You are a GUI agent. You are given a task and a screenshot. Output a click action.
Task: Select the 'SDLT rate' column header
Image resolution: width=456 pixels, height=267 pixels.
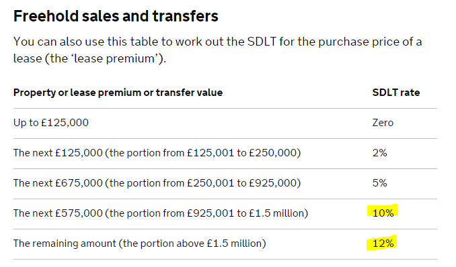click(x=396, y=93)
